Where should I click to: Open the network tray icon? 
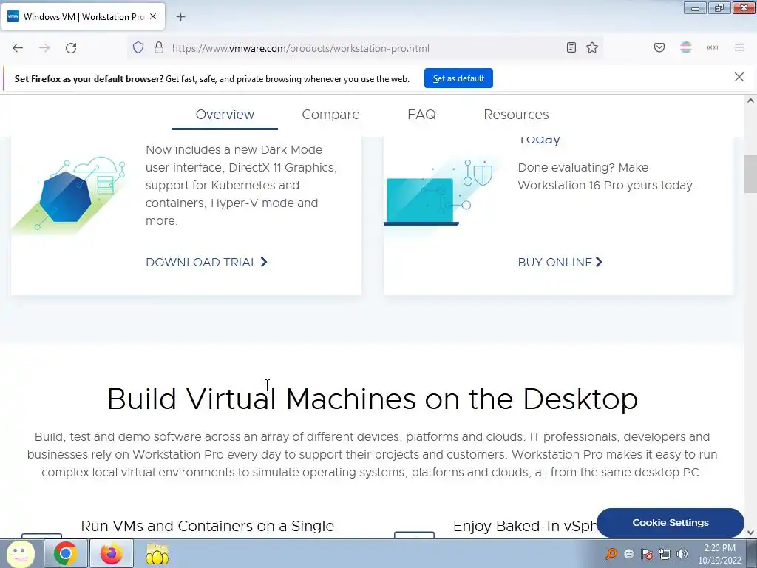[x=665, y=554]
